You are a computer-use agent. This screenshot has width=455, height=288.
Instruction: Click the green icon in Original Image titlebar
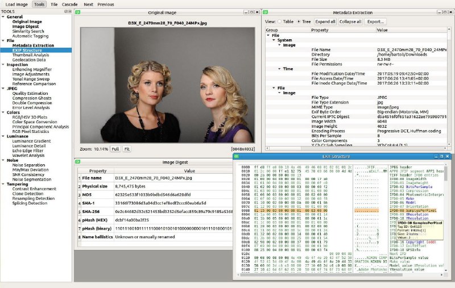tap(78, 12)
